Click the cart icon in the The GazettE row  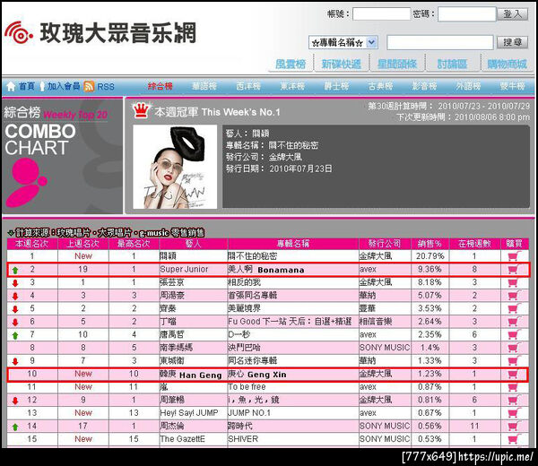pyautogui.click(x=514, y=439)
